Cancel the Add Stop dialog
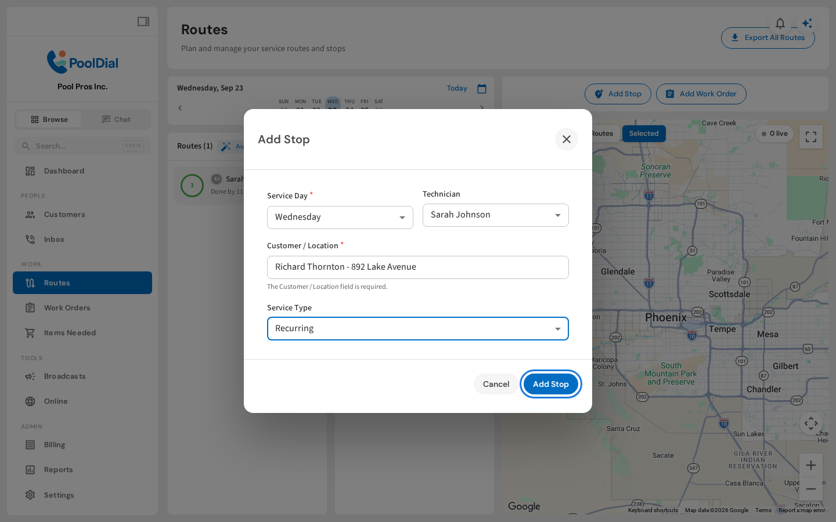Viewport: 836px width, 522px height. [496, 384]
